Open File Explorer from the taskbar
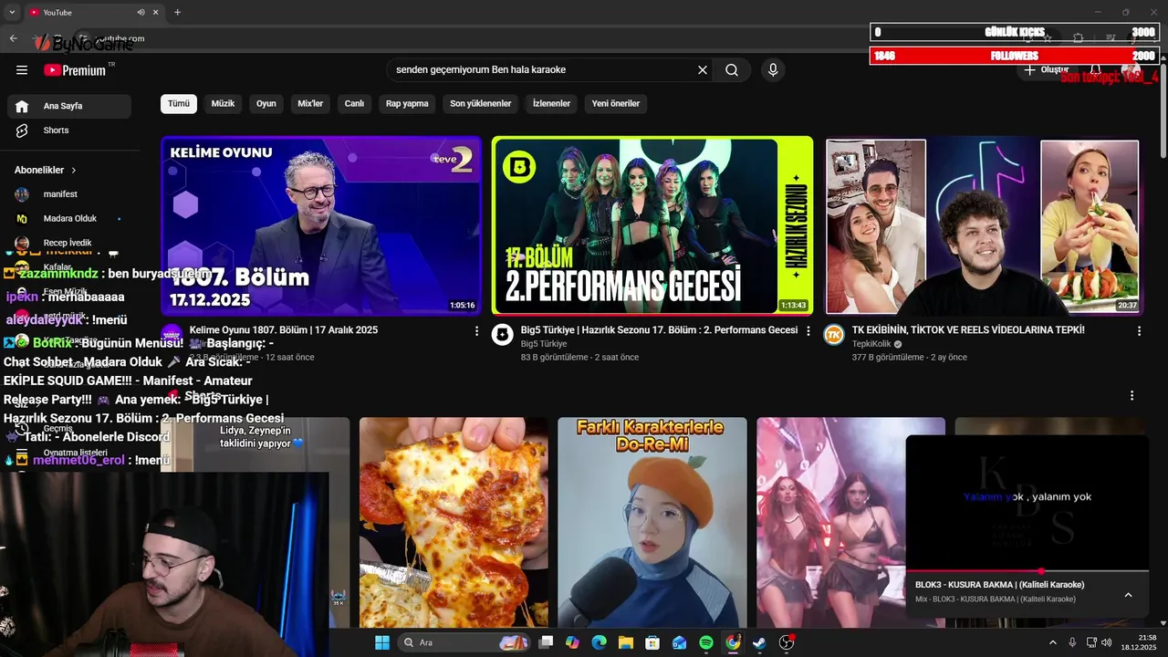 625,642
